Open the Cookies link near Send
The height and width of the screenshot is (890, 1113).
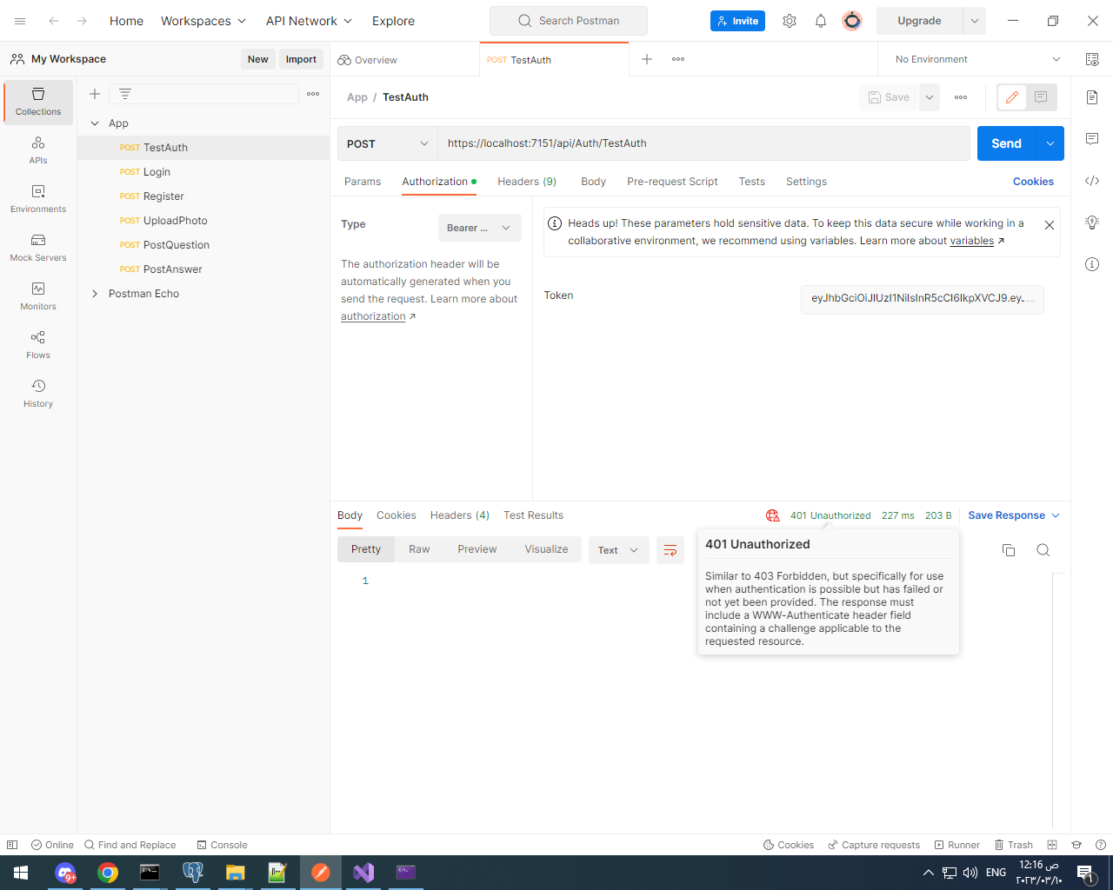tap(1033, 182)
